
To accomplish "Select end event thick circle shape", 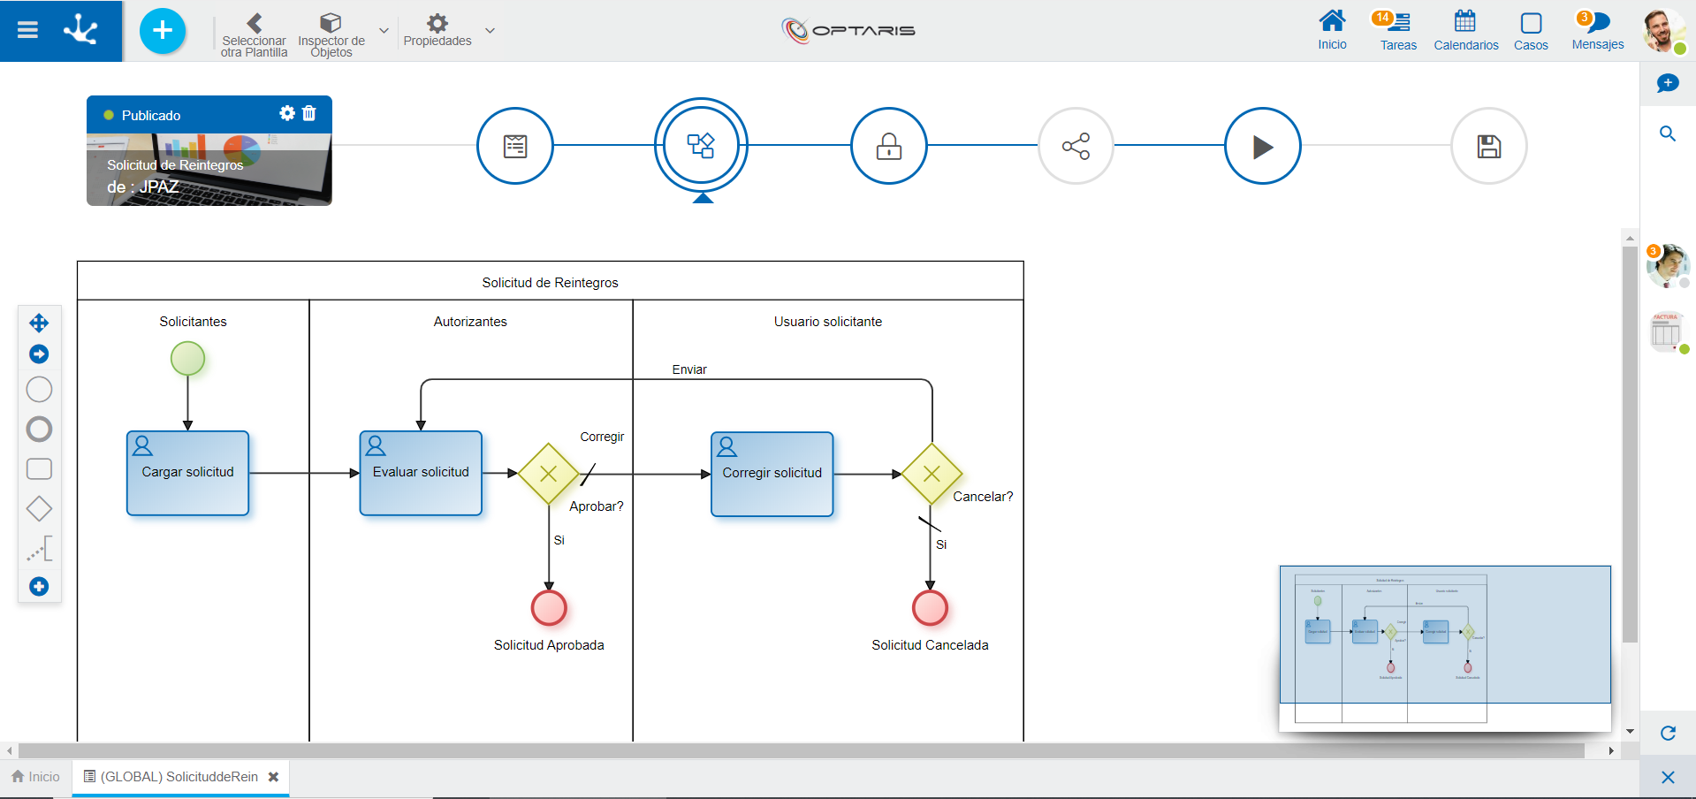I will click(x=39, y=430).
